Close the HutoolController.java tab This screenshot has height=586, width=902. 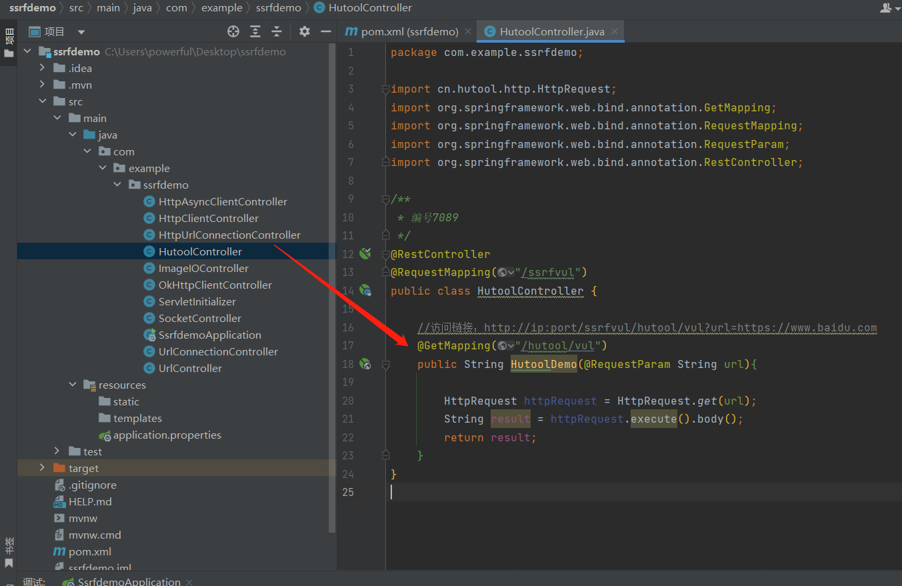tap(615, 31)
